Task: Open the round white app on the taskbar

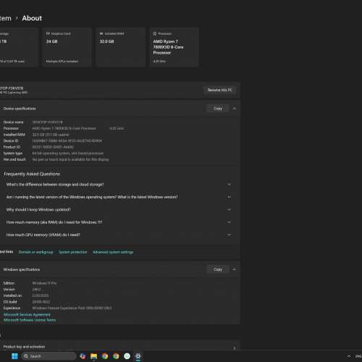Action: tap(127, 356)
